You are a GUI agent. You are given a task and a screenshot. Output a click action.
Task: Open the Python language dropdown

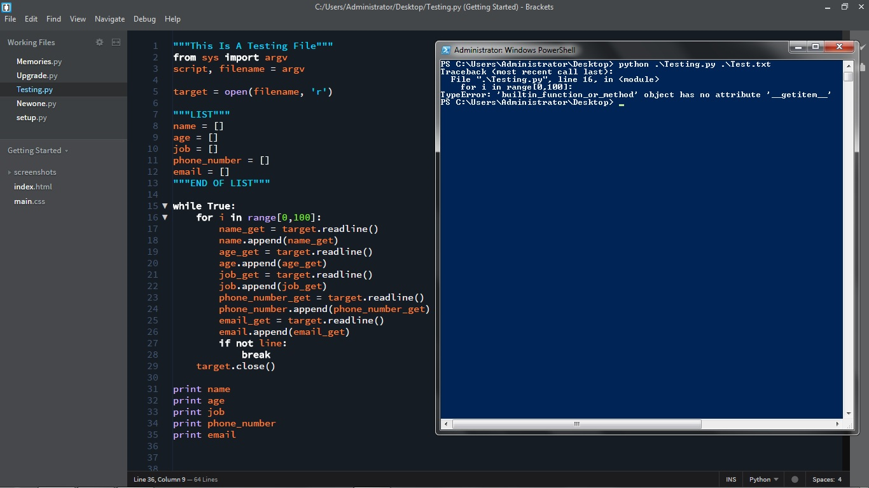[x=763, y=480]
